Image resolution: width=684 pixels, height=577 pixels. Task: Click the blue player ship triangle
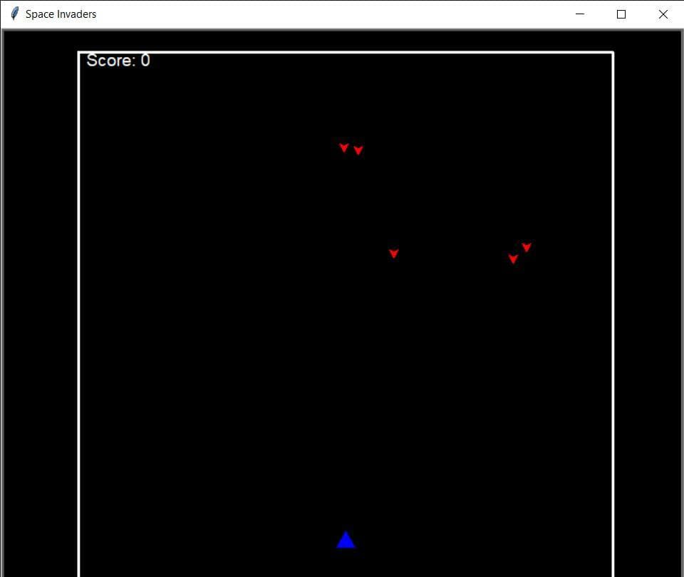[346, 540]
